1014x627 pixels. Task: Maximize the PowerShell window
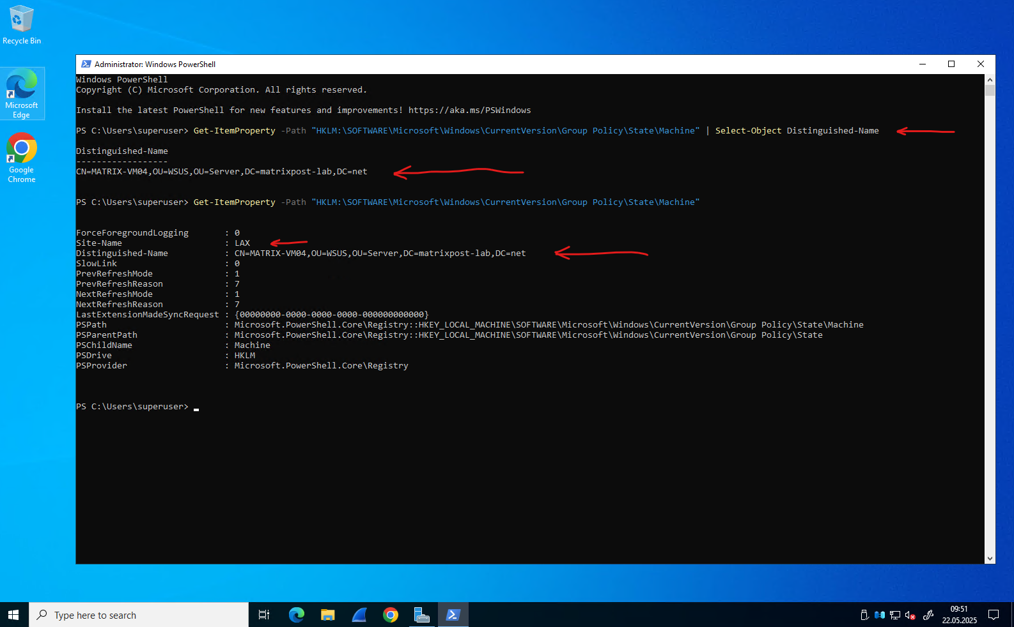click(951, 64)
